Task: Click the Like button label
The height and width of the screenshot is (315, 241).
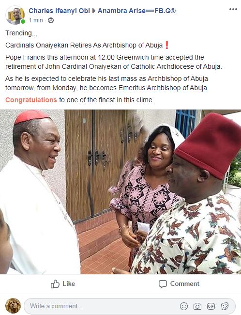Action: pyautogui.click(x=69, y=283)
